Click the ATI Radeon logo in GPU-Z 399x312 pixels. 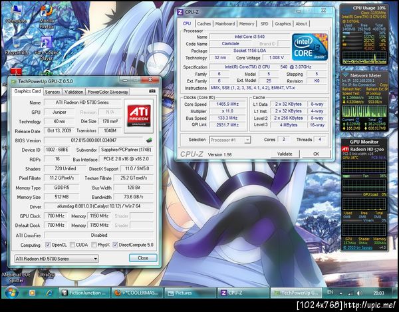tap(139, 116)
